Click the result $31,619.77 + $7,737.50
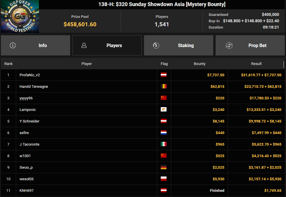 point(261,75)
